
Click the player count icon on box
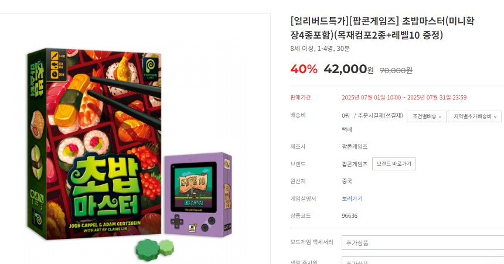56,56
